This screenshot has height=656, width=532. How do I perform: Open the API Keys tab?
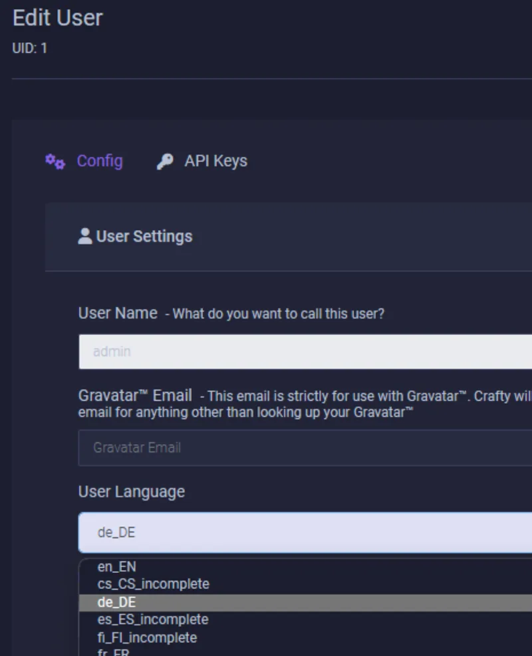pyautogui.click(x=215, y=161)
